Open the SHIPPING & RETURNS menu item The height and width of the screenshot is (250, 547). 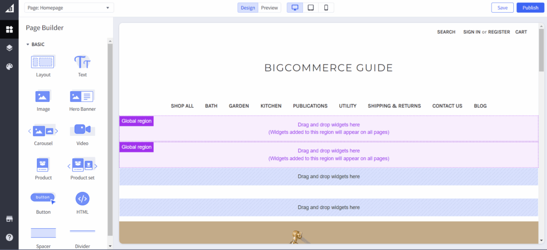(394, 106)
